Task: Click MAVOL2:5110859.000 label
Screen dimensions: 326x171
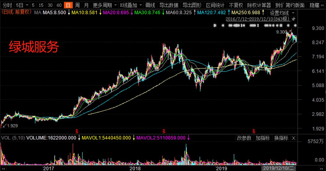Action: click(x=161, y=138)
